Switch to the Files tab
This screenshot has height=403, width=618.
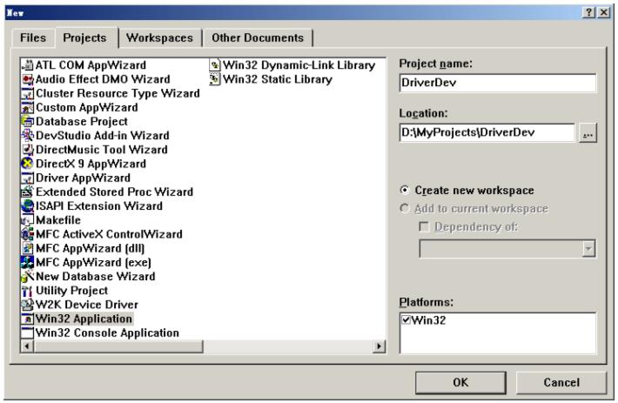(x=32, y=38)
